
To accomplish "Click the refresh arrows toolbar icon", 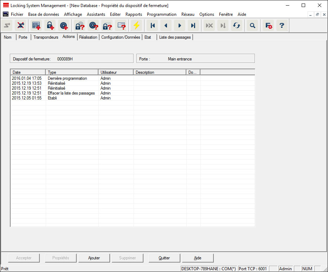I will (x=236, y=26).
